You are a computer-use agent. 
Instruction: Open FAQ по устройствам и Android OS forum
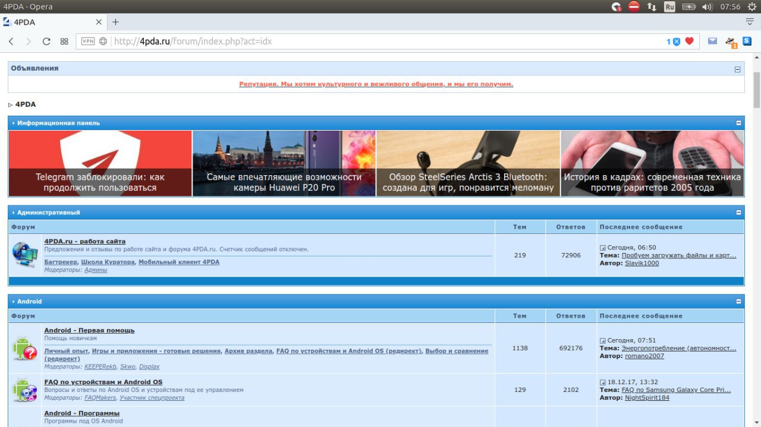103,382
